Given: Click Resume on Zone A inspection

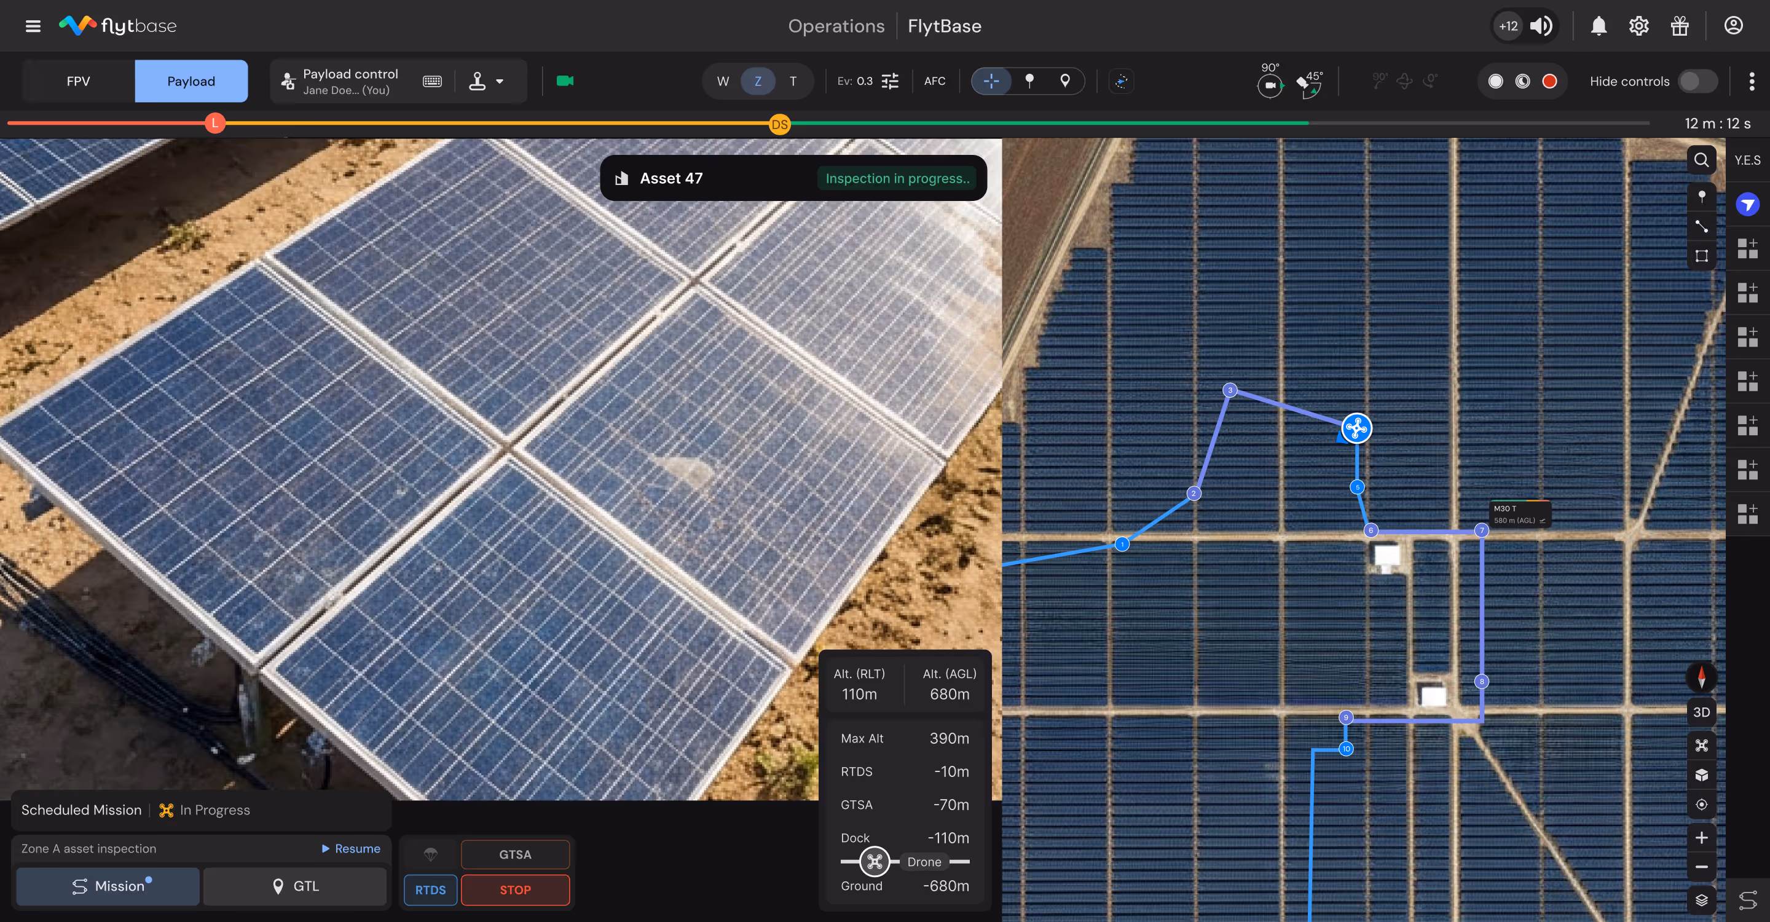Looking at the screenshot, I should (x=350, y=848).
